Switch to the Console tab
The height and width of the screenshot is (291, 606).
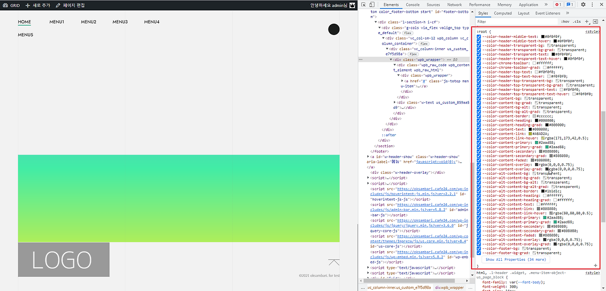[x=413, y=5]
